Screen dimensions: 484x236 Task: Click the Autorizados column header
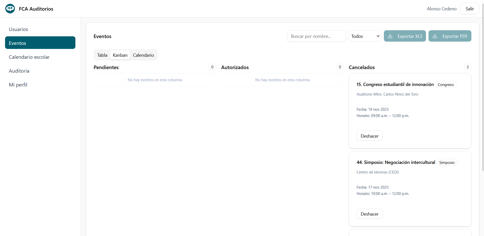(235, 67)
